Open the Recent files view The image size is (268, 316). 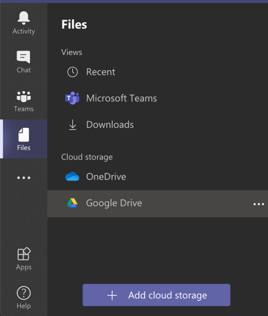158,72
